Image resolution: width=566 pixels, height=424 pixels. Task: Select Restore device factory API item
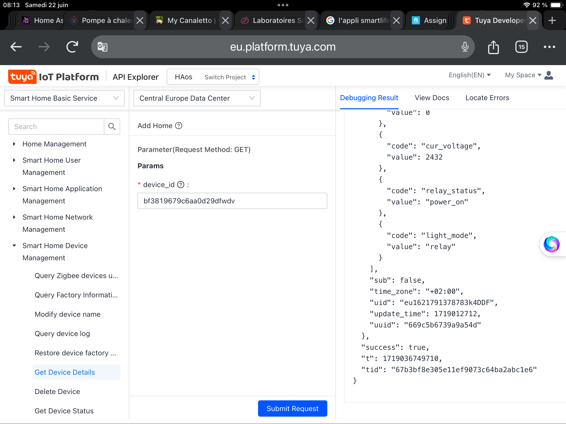coord(75,353)
